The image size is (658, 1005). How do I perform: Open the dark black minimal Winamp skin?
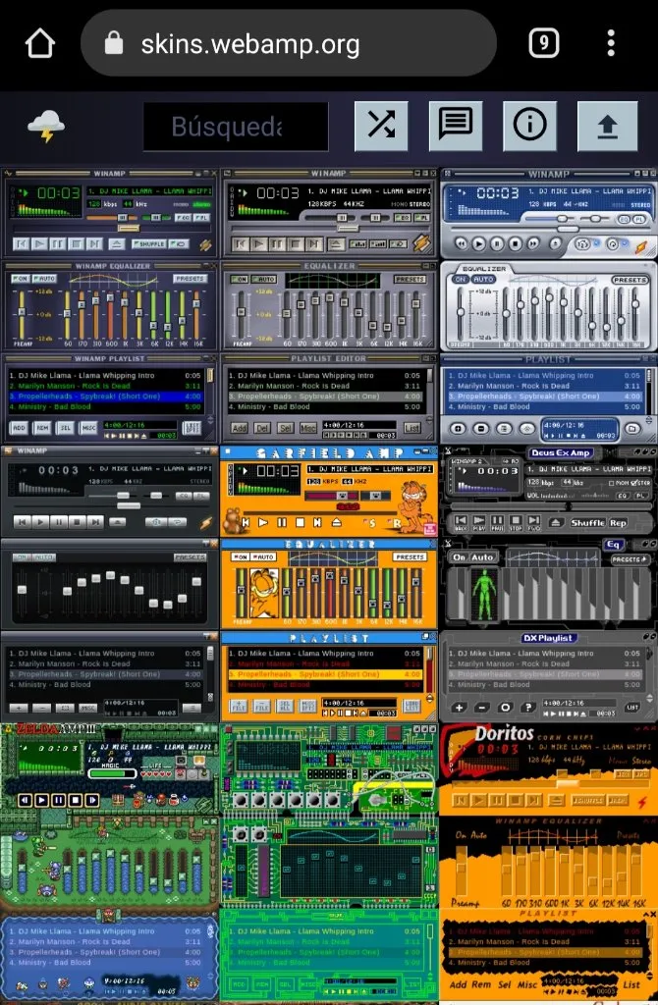click(110, 585)
